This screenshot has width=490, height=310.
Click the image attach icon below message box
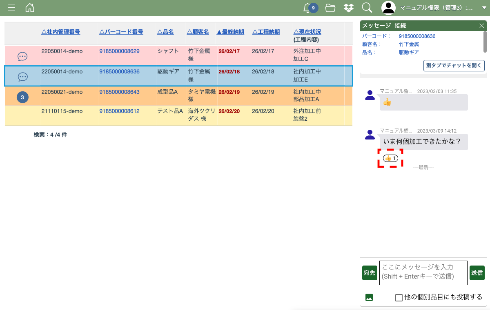pos(369,297)
